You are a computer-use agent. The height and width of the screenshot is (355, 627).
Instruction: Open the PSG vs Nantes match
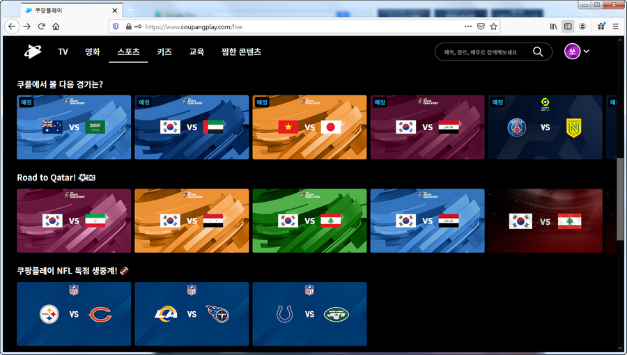coord(545,127)
